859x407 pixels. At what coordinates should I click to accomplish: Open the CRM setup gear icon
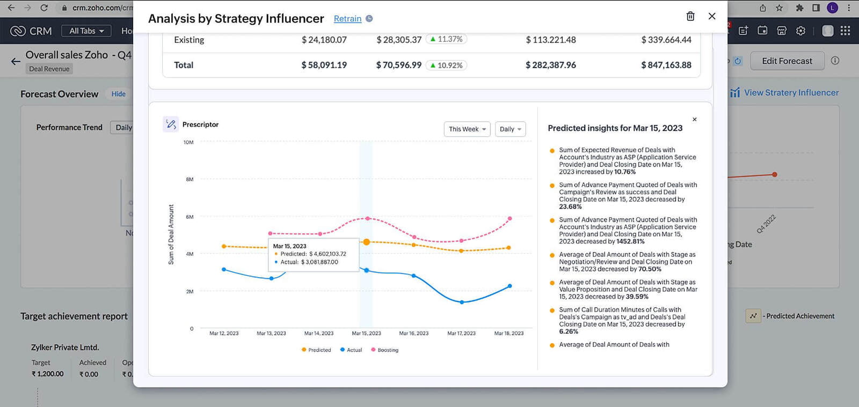point(800,31)
